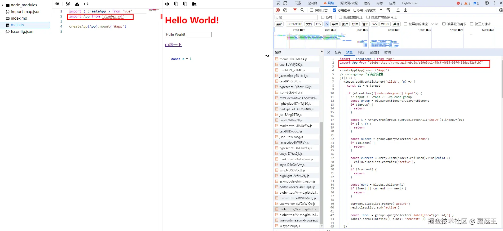The width and height of the screenshot is (503, 231).
Task: Click the code brackets toolbar icon
Action: pyautogui.click(x=86, y=4)
